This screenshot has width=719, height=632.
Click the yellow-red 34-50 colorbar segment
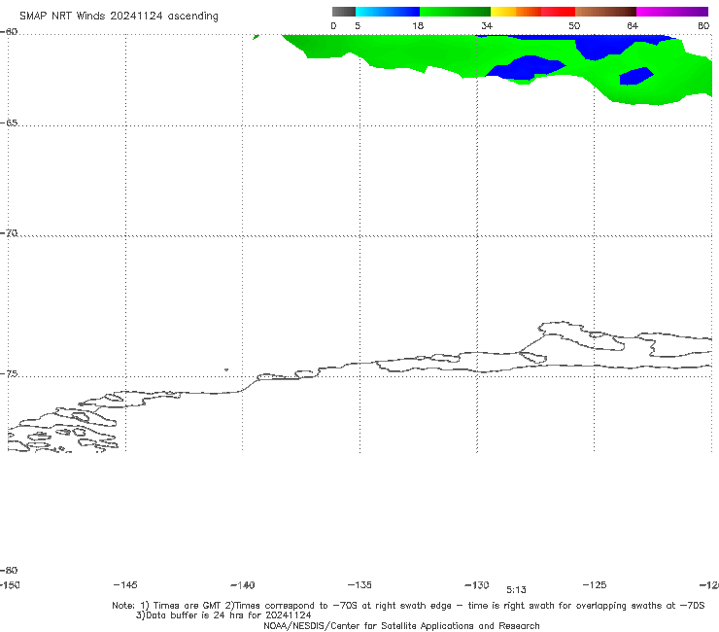(x=532, y=12)
